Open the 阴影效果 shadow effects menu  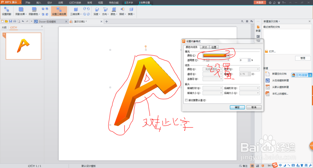pyautogui.click(x=21, y=11)
